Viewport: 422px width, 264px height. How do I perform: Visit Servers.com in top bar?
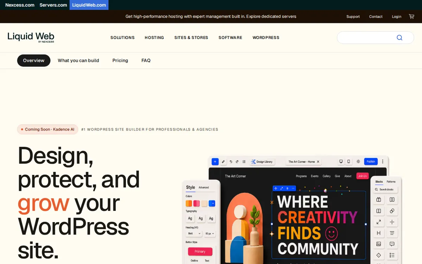click(53, 5)
